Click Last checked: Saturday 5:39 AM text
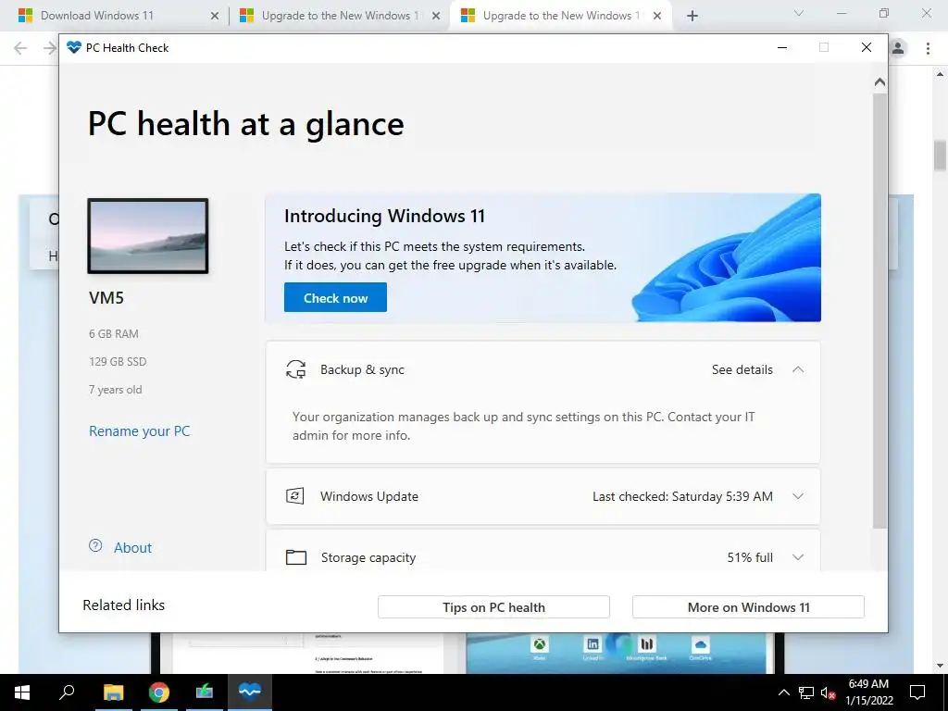Screen dimensions: 948x711 click(682, 496)
